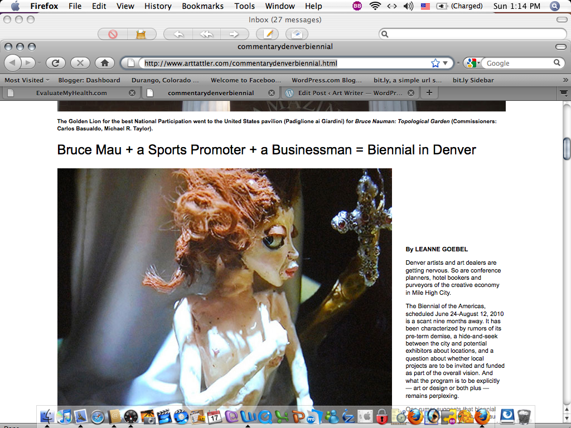
Task: Open the URL history dropdown arrow
Action: pyautogui.click(x=445, y=63)
